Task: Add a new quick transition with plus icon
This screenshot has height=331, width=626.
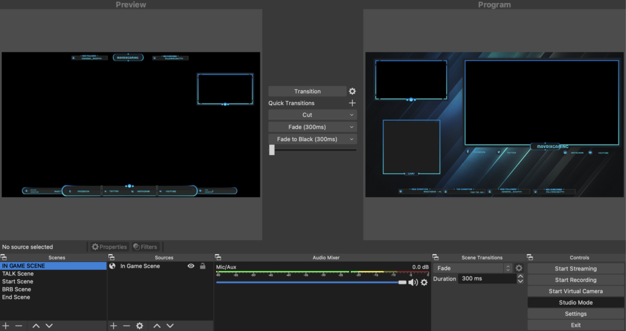Action: 352,103
